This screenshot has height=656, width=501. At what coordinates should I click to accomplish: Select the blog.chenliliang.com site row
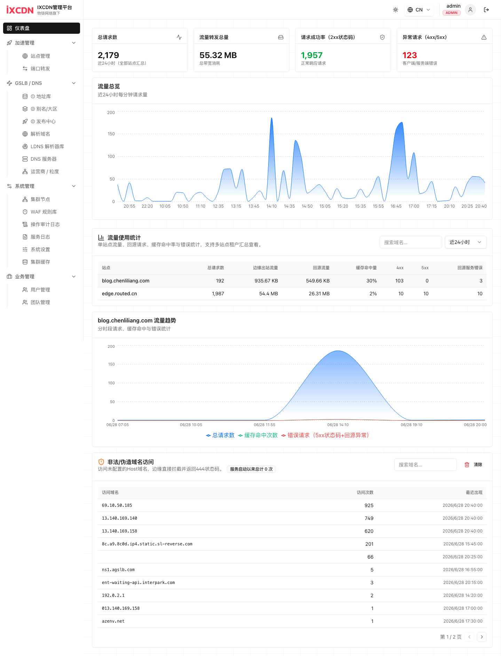point(292,281)
